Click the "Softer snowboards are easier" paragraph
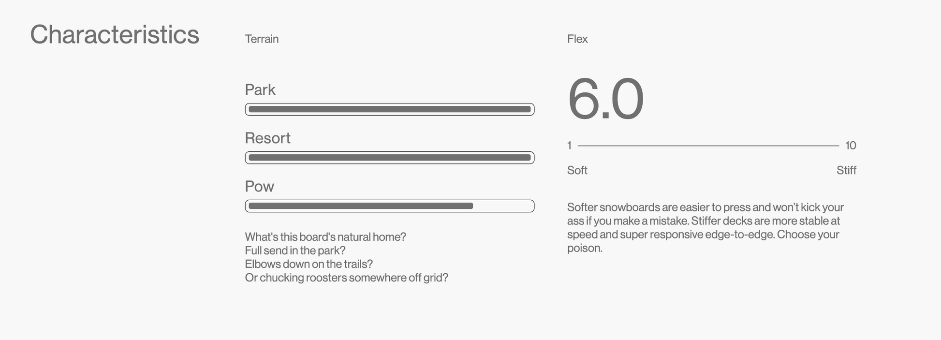 click(705, 227)
